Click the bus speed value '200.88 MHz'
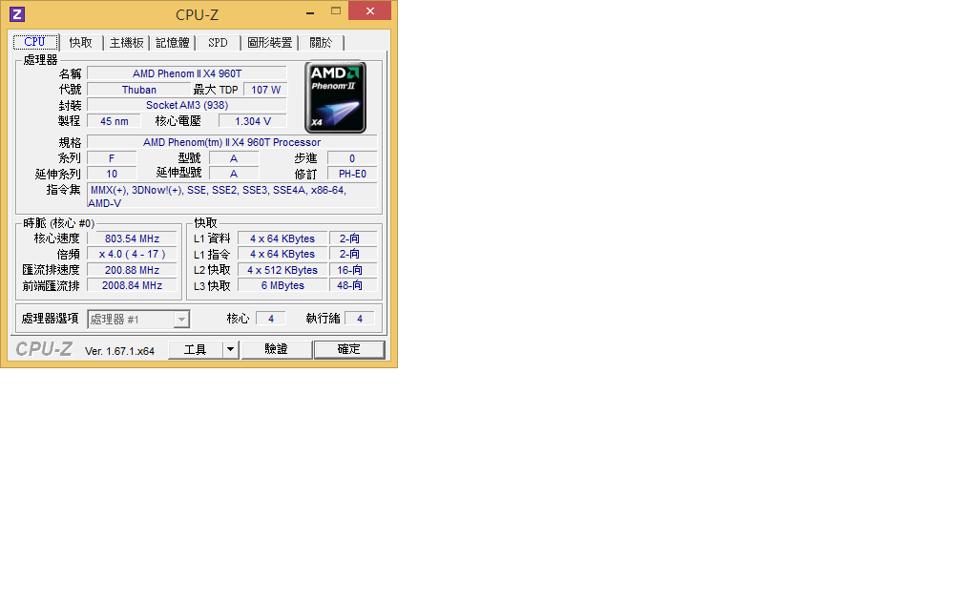This screenshot has height=601, width=962. tap(132, 270)
